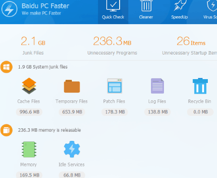
Task: Click the Unnecessary Programs label
Action: click(112, 53)
